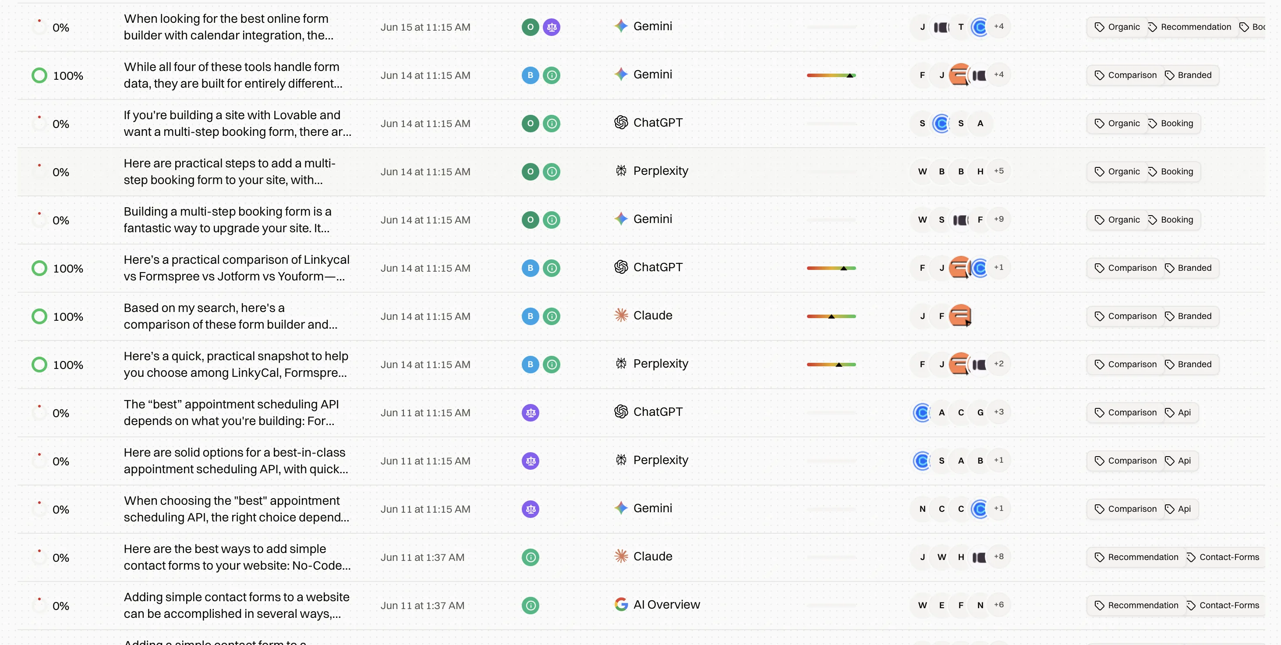Image resolution: width=1281 pixels, height=645 pixels.
Task: Click the orange brand avatar in the "Based on my search" row
Action: pyautogui.click(x=960, y=316)
